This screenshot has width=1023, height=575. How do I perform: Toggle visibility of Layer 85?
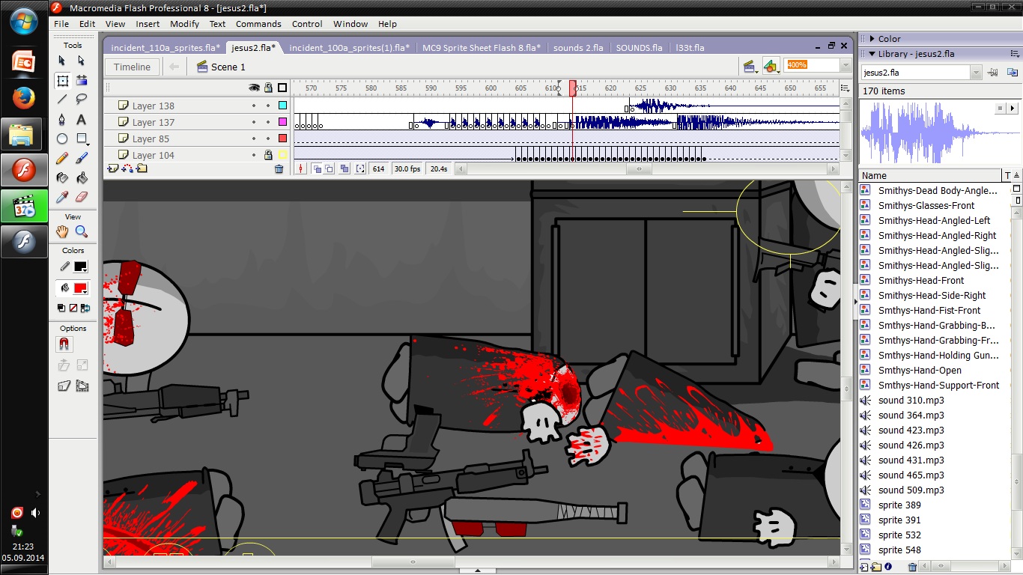[x=254, y=139]
